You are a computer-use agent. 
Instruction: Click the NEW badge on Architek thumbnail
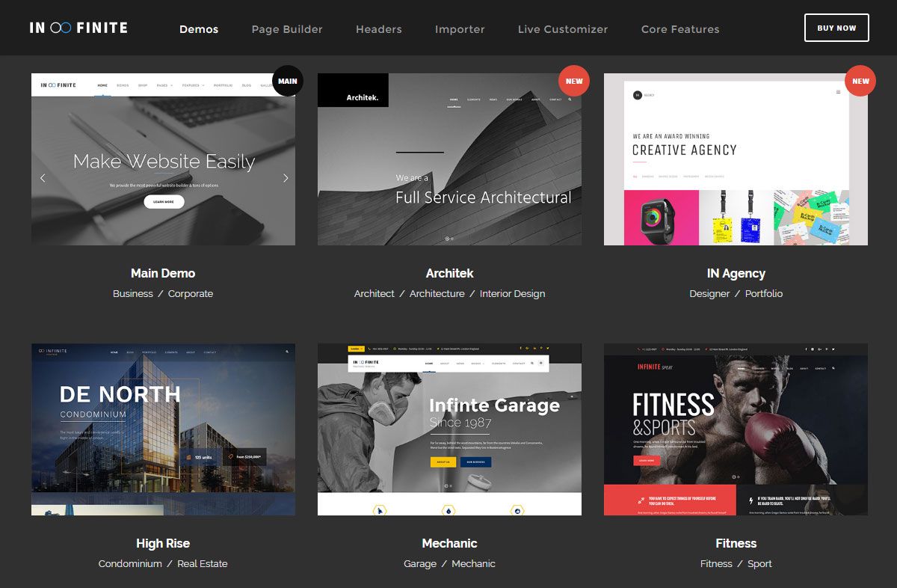click(x=574, y=81)
